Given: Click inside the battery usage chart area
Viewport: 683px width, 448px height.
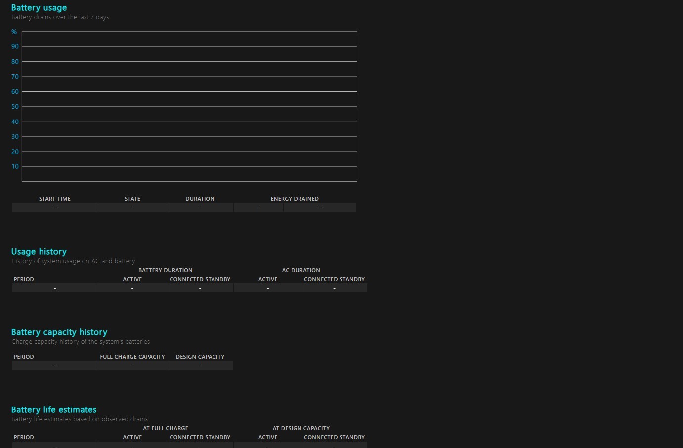Looking at the screenshot, I should click(x=189, y=107).
